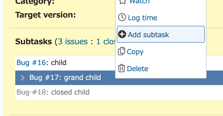Open the struck-through Bug #18 link
The height and width of the screenshot is (116, 223).
(31, 92)
